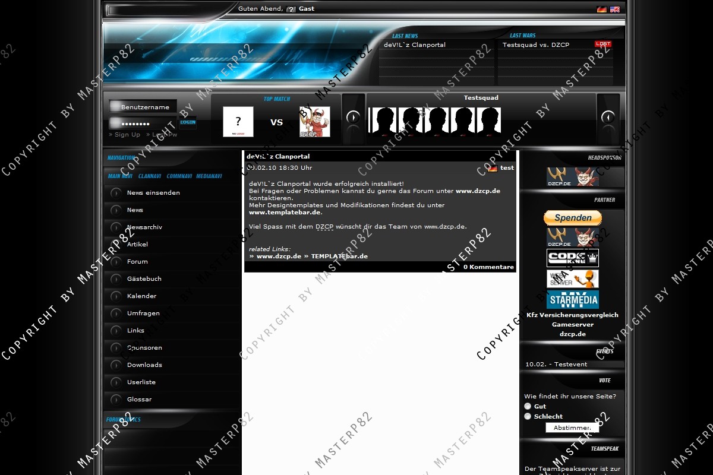
Task: Click the German flag language icon
Action: click(601, 9)
